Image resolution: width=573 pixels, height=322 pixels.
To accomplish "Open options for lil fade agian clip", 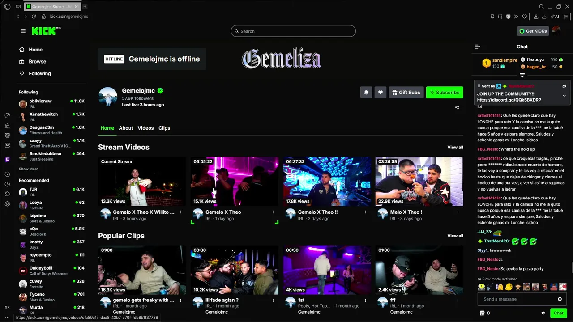I will click(x=273, y=300).
